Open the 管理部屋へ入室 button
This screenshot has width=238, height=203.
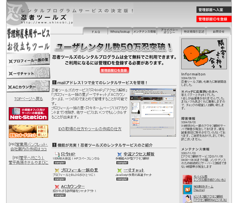pos(214,10)
